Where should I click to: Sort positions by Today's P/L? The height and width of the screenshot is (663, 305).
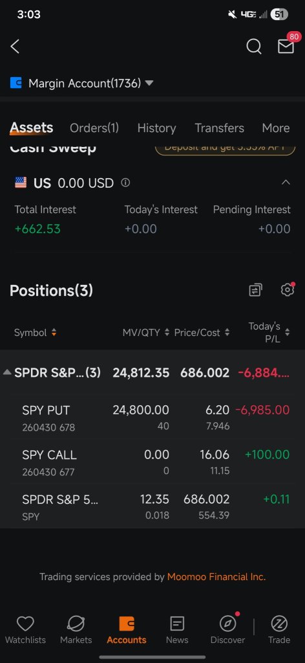pos(269,333)
